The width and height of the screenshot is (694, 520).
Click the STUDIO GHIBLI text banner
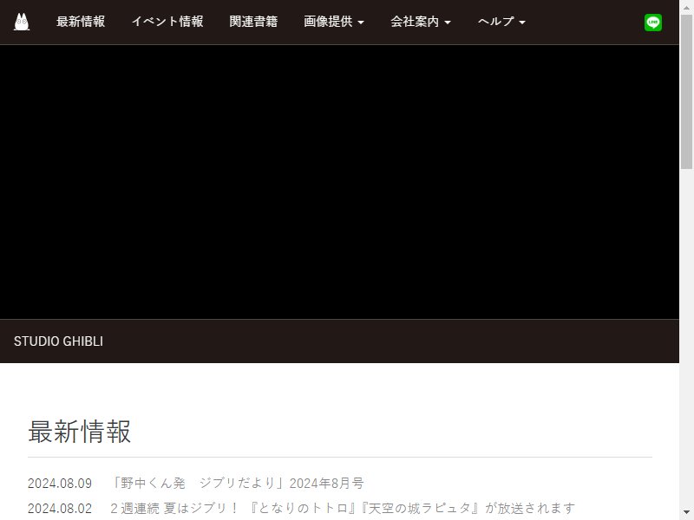coord(58,341)
